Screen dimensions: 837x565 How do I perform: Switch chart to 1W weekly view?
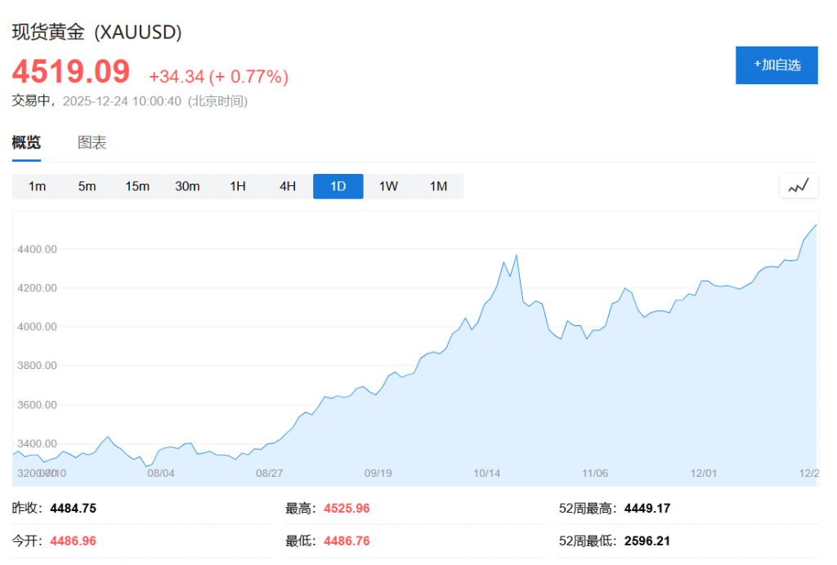(388, 186)
